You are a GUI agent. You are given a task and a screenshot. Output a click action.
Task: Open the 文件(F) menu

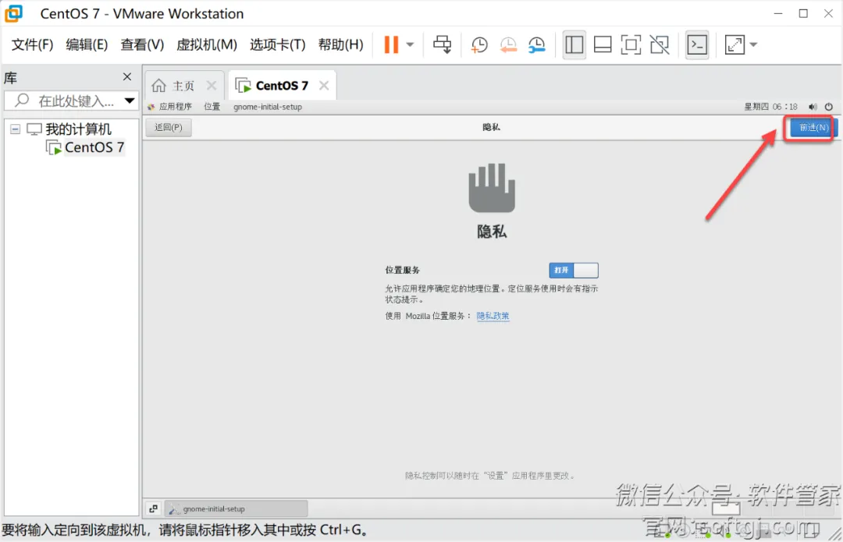tap(32, 44)
